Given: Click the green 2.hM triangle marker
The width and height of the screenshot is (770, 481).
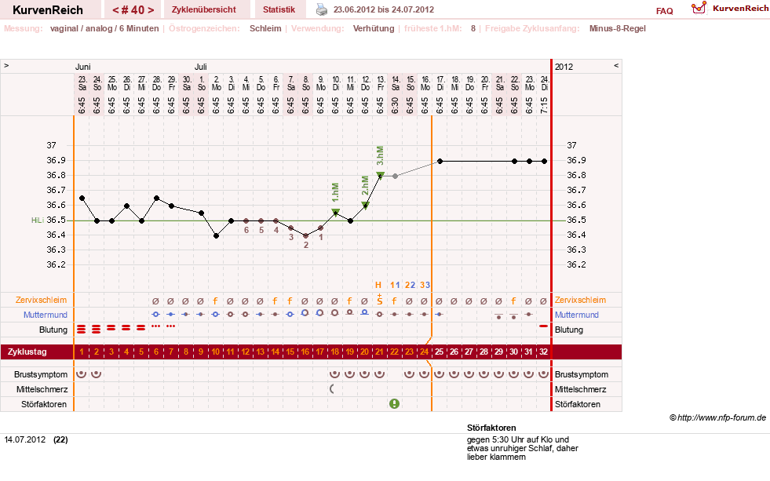Looking at the screenshot, I should pos(365,206).
